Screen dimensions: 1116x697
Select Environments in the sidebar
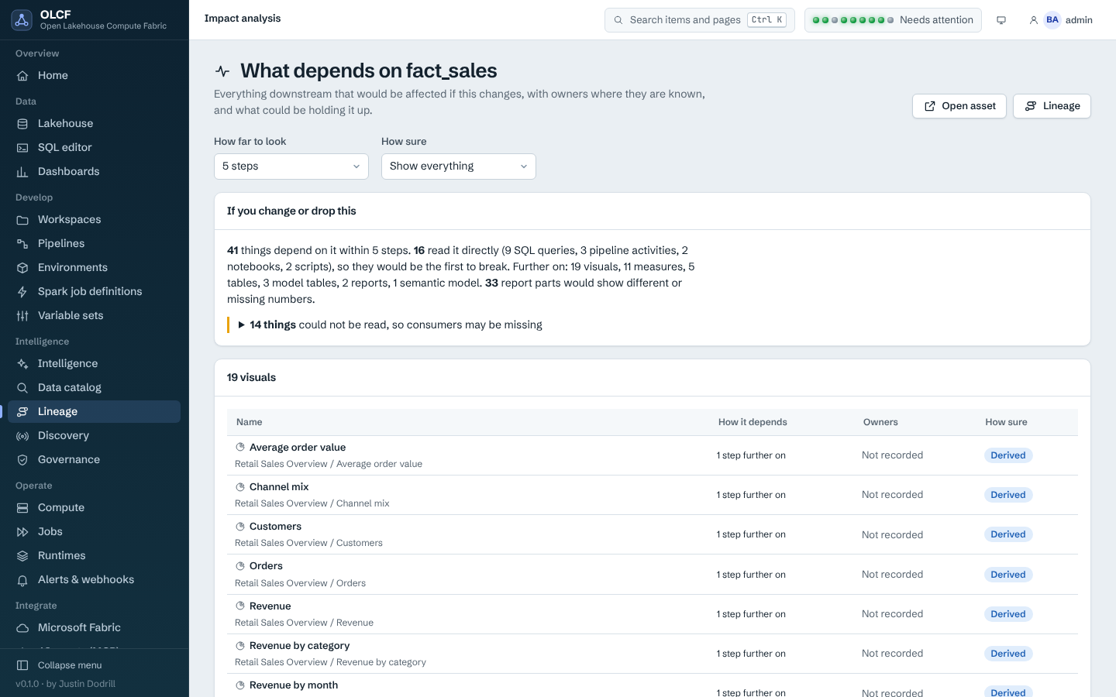[x=94, y=267]
